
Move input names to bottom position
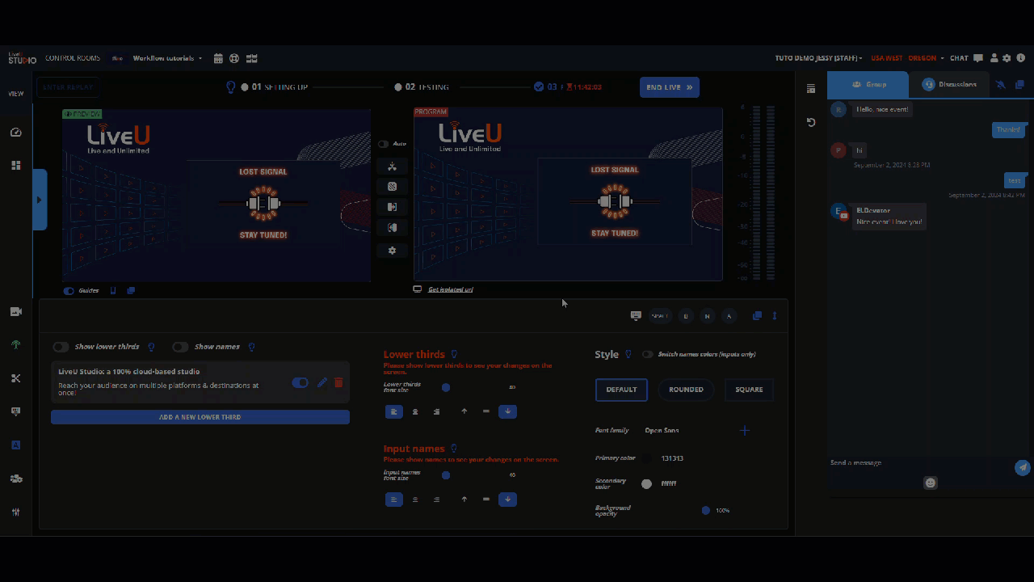[x=507, y=500]
